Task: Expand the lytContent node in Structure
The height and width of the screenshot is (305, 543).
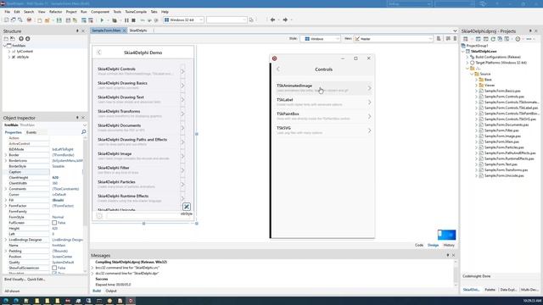Action: click(x=9, y=51)
